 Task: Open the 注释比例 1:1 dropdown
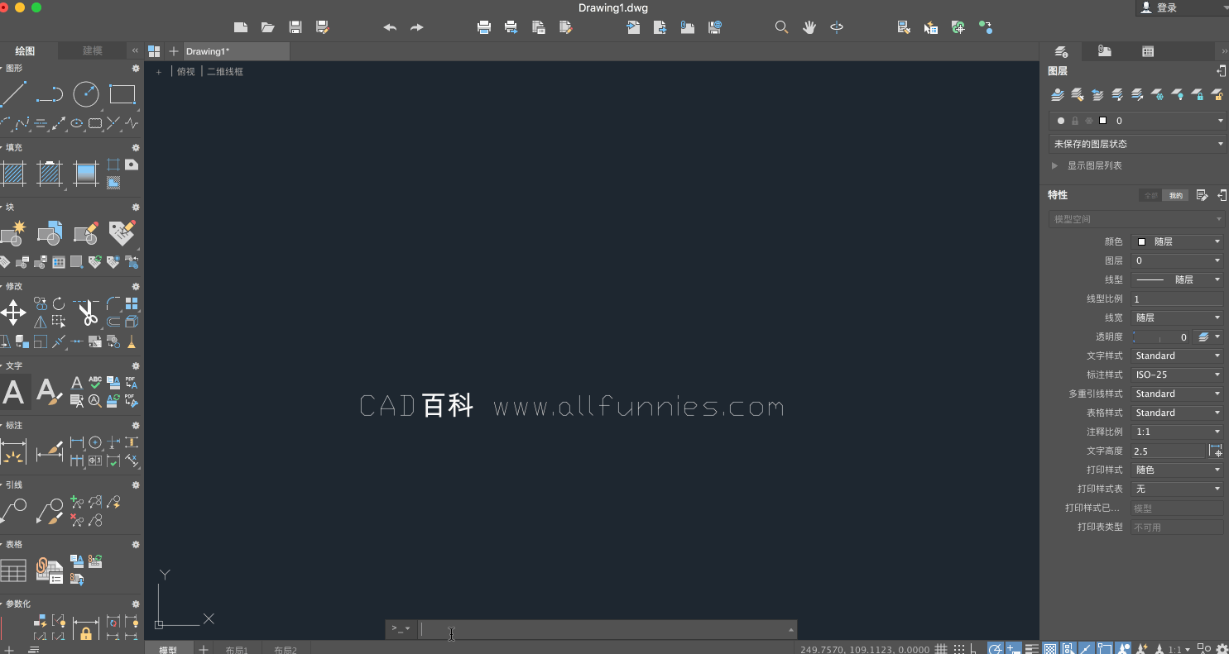click(x=1177, y=432)
